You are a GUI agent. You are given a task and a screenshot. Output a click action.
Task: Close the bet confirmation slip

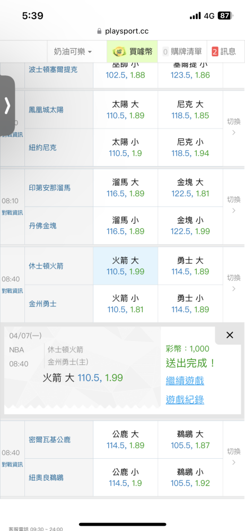(x=230, y=335)
